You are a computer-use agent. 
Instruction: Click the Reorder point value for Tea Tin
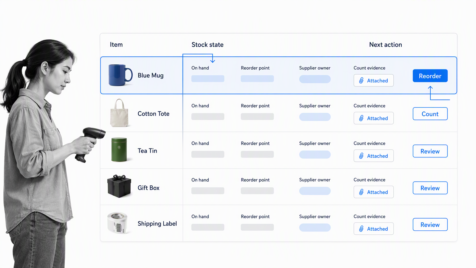point(257,154)
